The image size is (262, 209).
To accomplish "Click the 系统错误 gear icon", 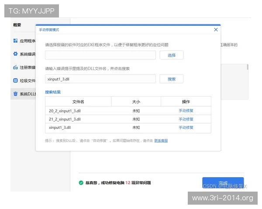I will pyautogui.click(x=15, y=54).
